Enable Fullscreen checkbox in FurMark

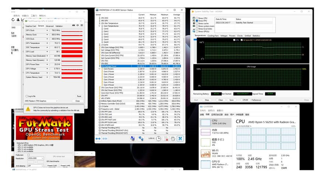[x=29, y=155]
